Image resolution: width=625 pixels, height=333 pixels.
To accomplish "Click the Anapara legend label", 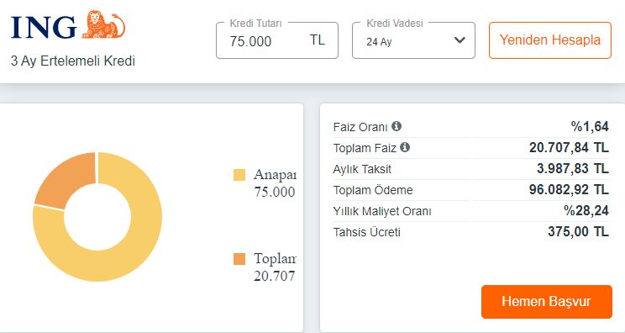I will pos(275,175).
